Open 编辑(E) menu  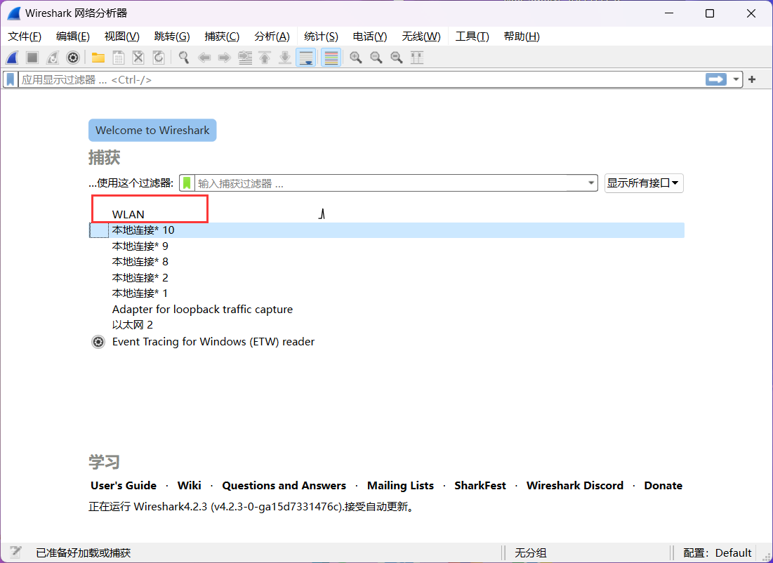73,37
